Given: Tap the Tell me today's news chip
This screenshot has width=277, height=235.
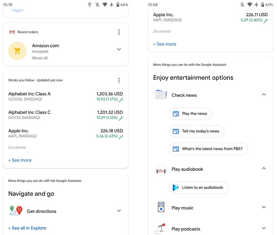Looking at the screenshot, I should tap(197, 131).
